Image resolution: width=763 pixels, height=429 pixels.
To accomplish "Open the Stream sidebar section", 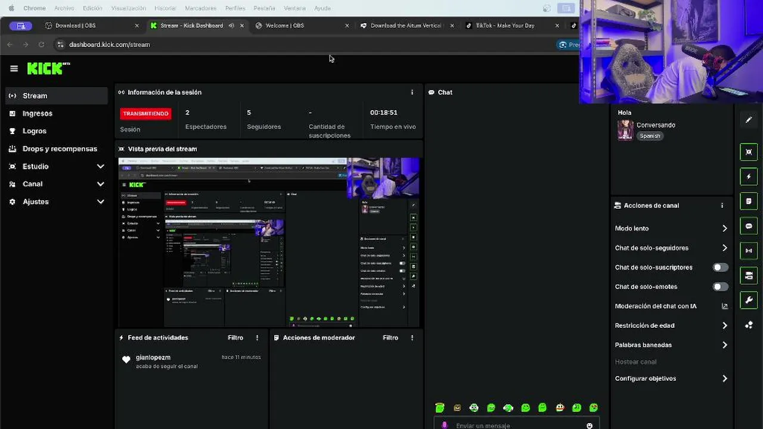I will click(x=57, y=96).
